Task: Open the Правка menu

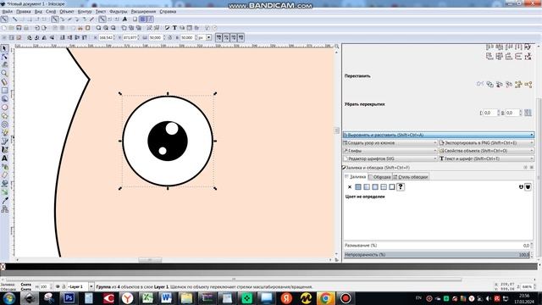Action: [23, 12]
